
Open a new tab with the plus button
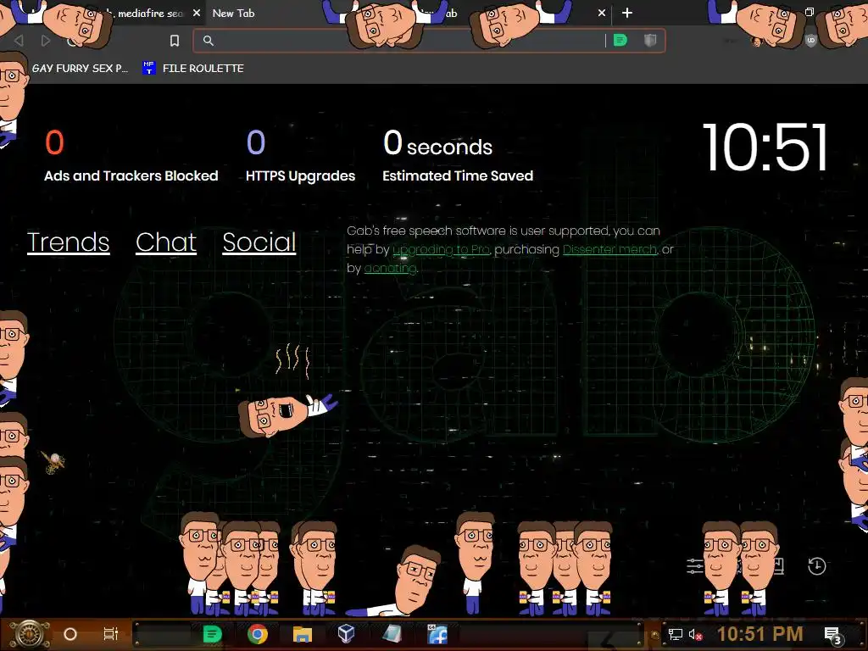pyautogui.click(x=627, y=13)
